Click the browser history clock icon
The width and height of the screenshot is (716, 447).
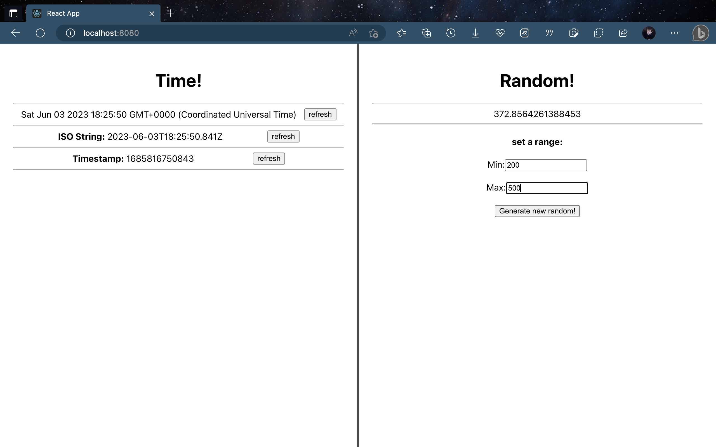click(x=451, y=32)
